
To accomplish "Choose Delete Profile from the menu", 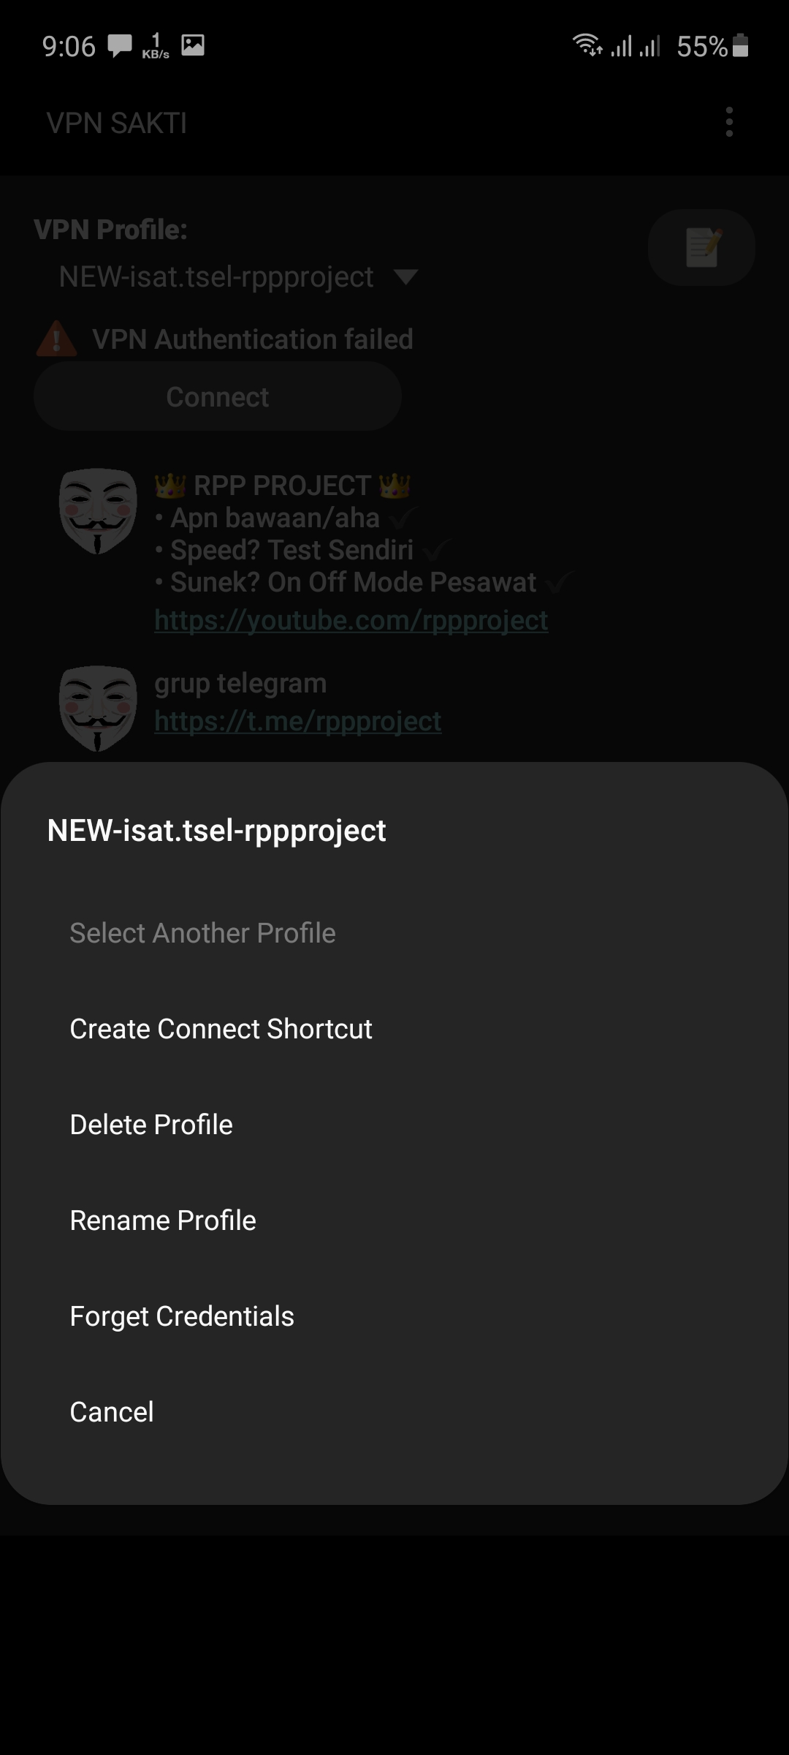I will (151, 1125).
